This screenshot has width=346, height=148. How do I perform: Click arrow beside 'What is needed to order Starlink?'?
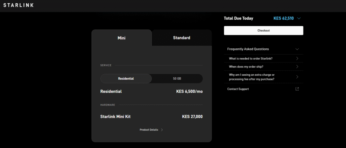(297, 58)
